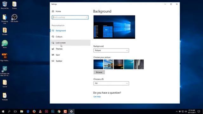This screenshot has height=114, width=203.
Task: Expand the Choose a fit dropdown showing Fill
Action: click(x=111, y=83)
